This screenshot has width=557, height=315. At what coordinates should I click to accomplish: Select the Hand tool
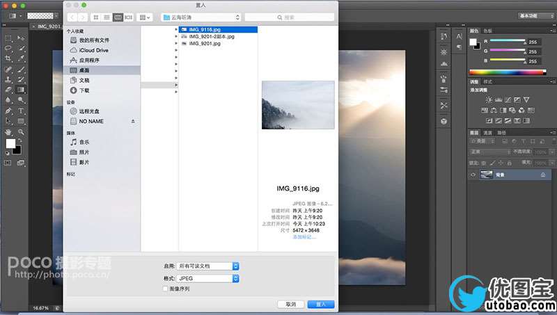[8, 131]
